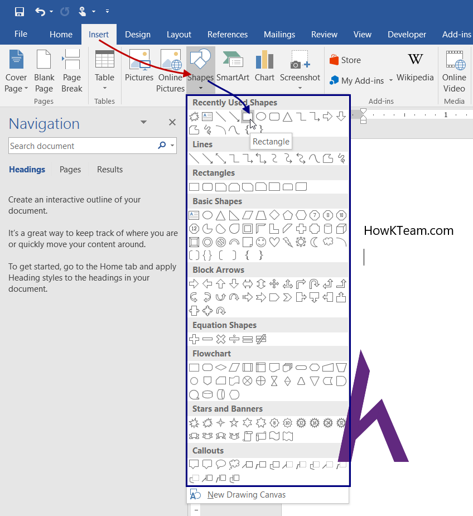The width and height of the screenshot is (473, 516).
Task: Switch to the Mailings tab
Action: [x=279, y=35]
